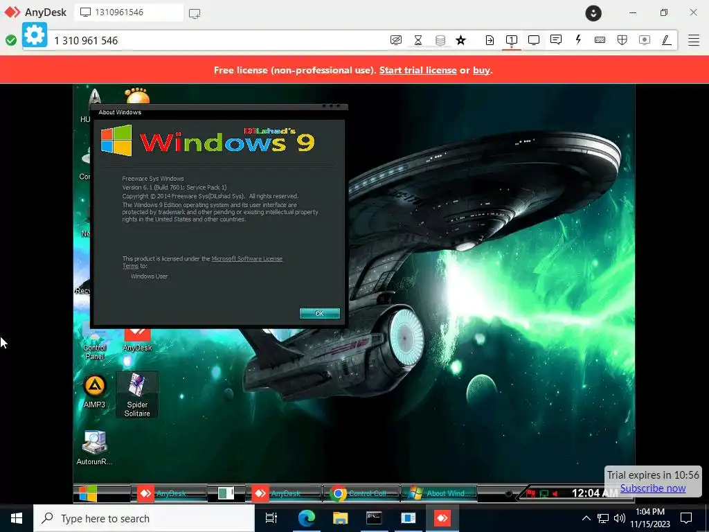709x532 pixels.
Task: Click the session recording icon
Action: 645,40
